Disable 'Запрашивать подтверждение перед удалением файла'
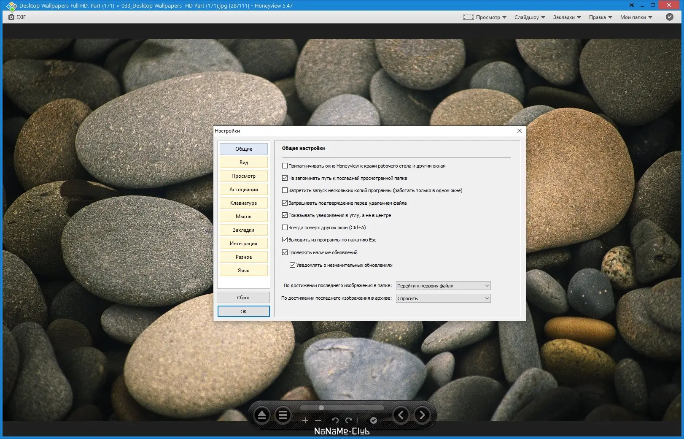The image size is (684, 439). coord(285,203)
